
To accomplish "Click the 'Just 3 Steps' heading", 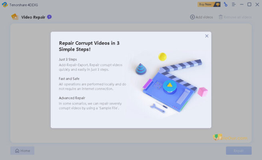I will click(x=68, y=59).
